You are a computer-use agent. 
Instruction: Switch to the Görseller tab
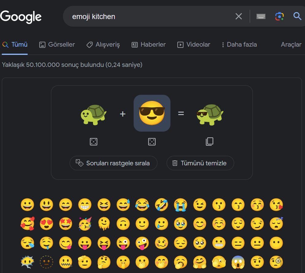pos(57,44)
